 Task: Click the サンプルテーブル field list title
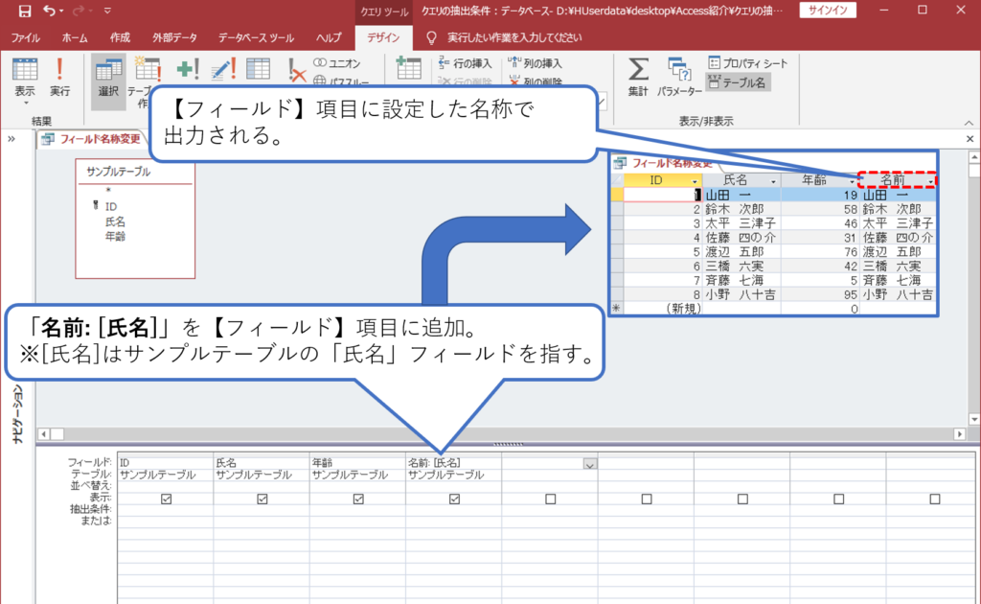(x=119, y=172)
